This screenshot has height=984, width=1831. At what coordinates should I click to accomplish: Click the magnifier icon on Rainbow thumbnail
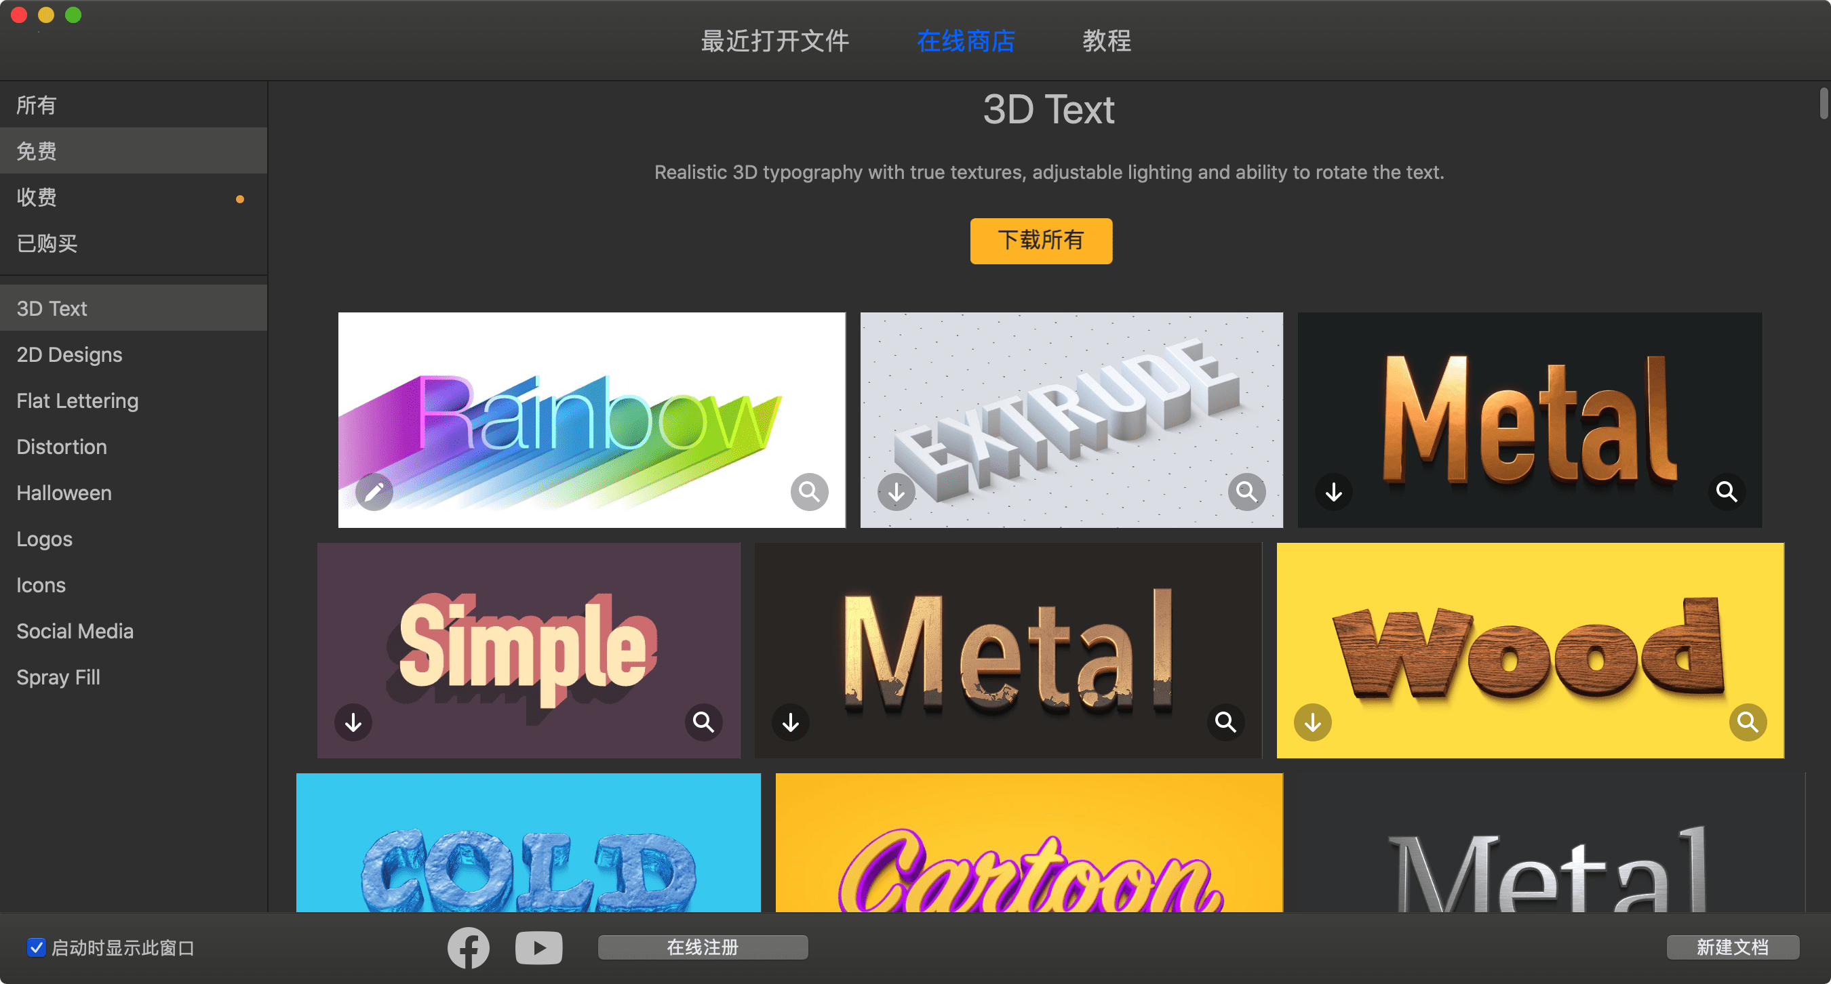[x=809, y=491]
